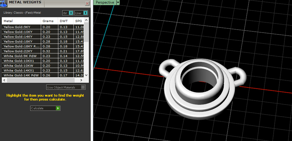The width and height of the screenshot is (292, 141).
Task: Click the 0.32 grams value for 22KY
Action: click(x=46, y=51)
